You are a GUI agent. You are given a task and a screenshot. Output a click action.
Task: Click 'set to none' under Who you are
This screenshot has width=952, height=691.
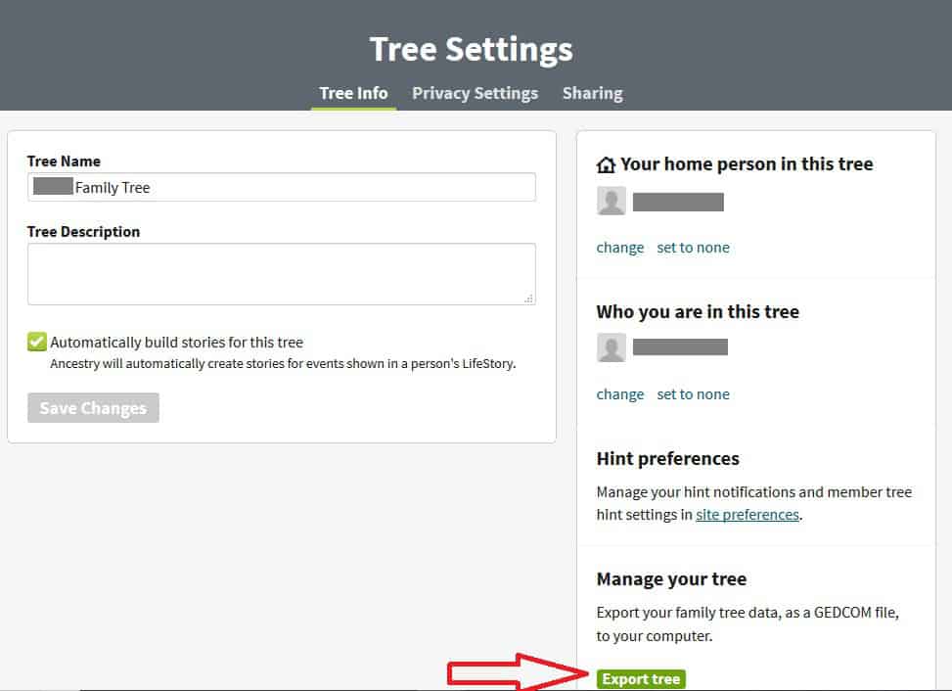[693, 394]
